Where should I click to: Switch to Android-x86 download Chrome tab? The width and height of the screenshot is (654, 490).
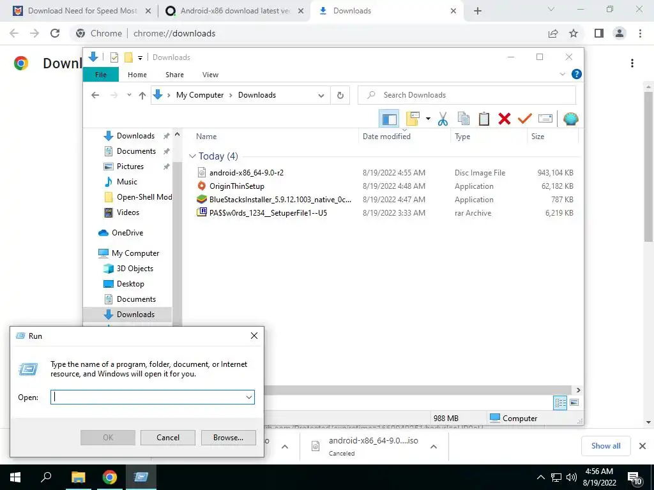pos(235,11)
